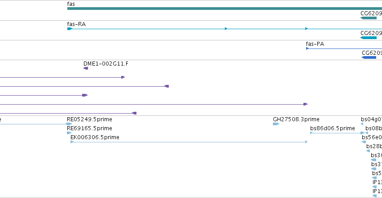This screenshot has height=198, width=382.
Task: Select the bs86d06.5prime alignment line
Action: 337,133
